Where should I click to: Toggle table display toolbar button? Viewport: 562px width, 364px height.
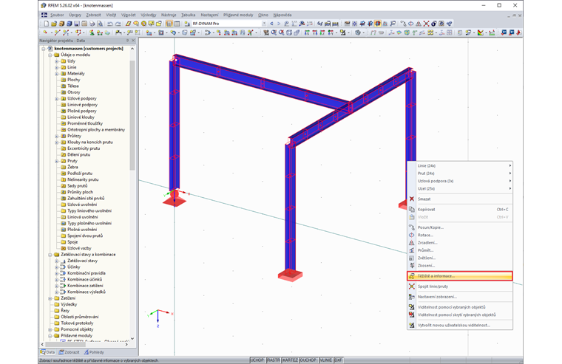point(177,24)
